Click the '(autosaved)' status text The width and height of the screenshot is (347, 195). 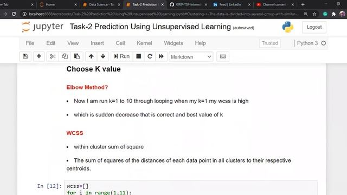click(x=243, y=28)
